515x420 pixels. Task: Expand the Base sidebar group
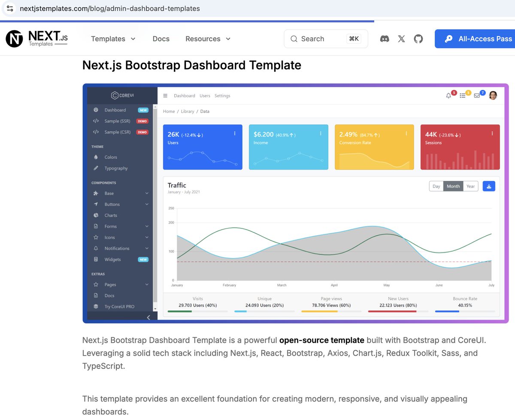(120, 193)
